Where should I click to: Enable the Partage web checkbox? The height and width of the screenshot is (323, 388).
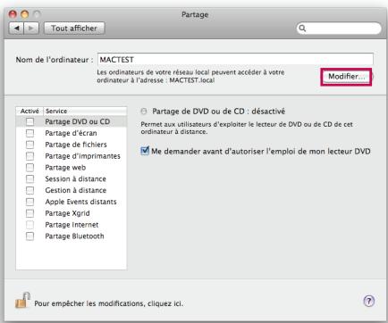tap(30, 168)
